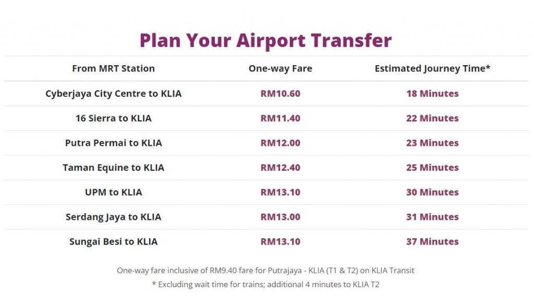Screen dimensions: 534x296
Task: Click the "Estimated Journey Time*" header
Action: (432, 68)
